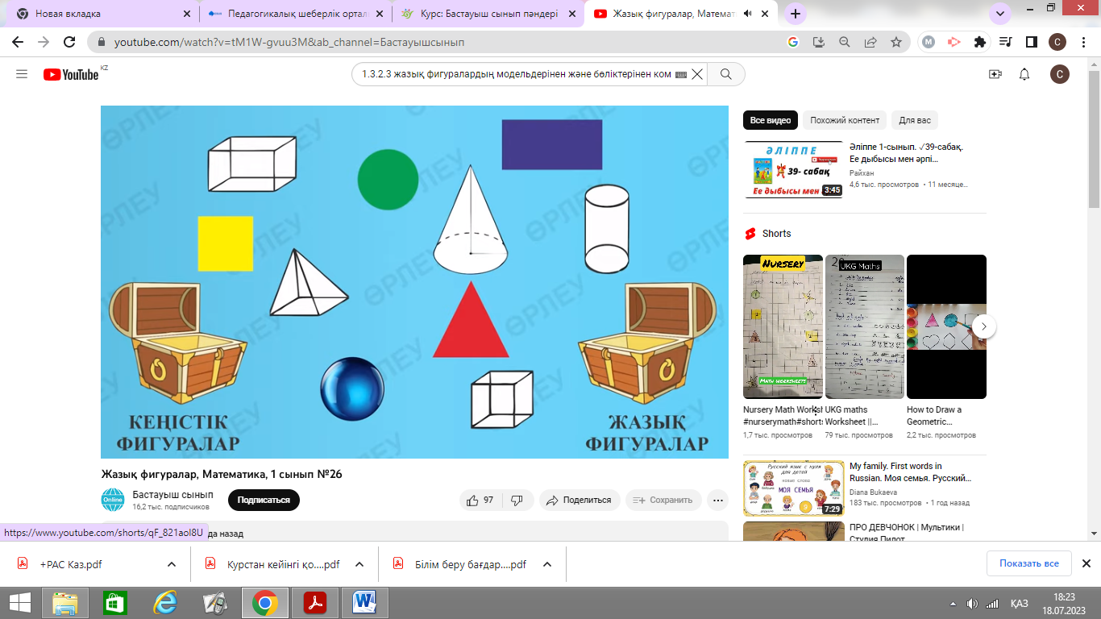Click the address bar URL
This screenshot has height=619, width=1101.
[289, 42]
